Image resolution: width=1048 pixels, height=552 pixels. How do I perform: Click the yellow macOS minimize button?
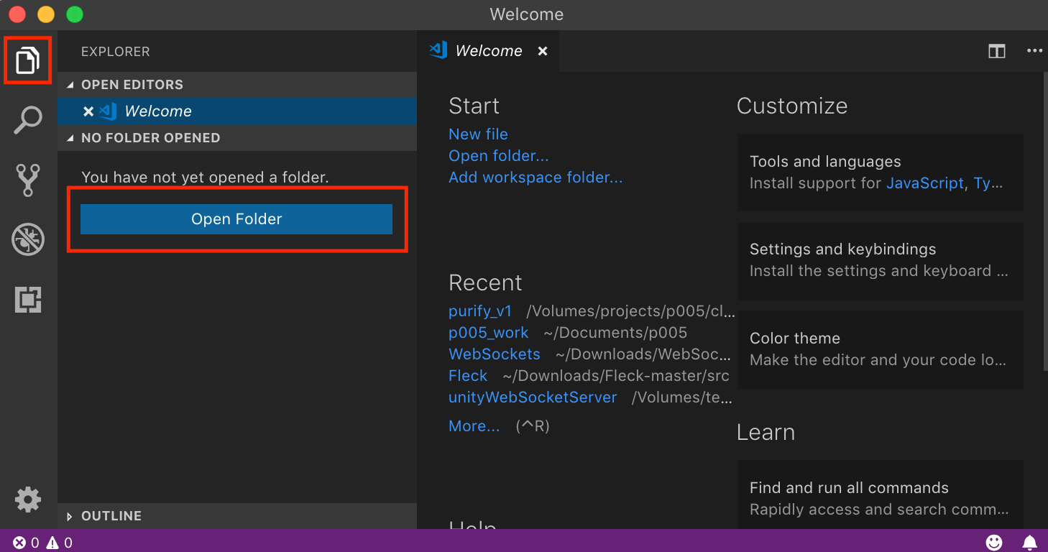click(x=45, y=14)
